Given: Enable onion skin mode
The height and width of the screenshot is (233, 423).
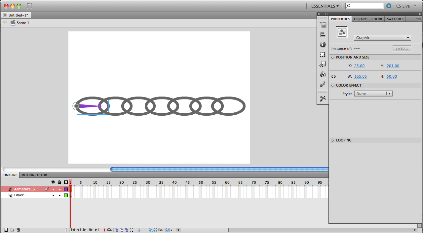Looking at the screenshot, I should tap(117, 230).
